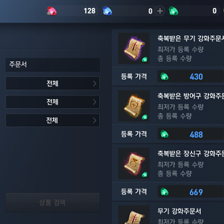Image resolution: width=224 pixels, height=224 pixels.
Task: Open 축복받은 방어구 강화주문서 listing title
Action: (190, 96)
